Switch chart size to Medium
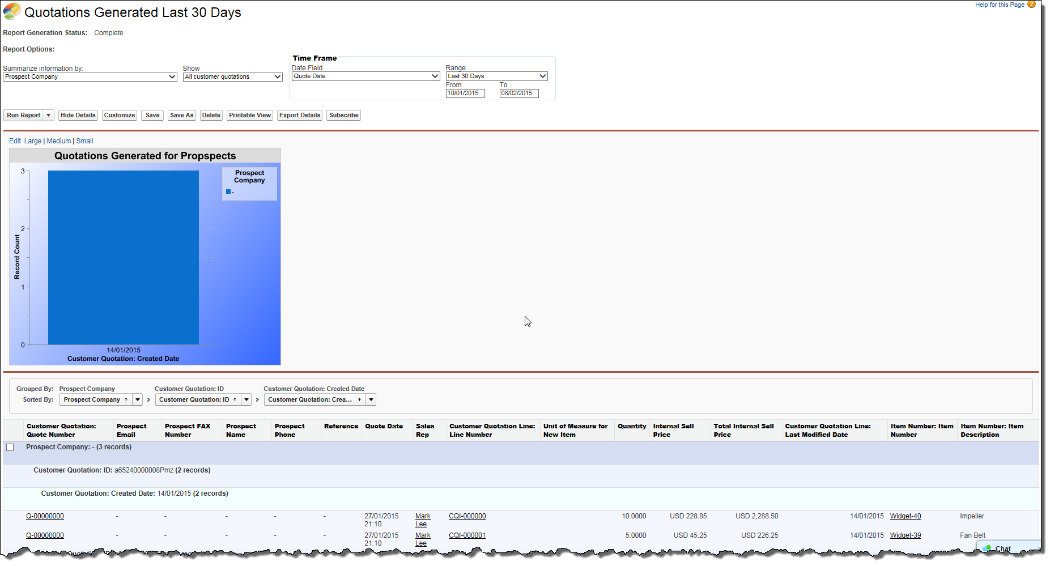 59,141
